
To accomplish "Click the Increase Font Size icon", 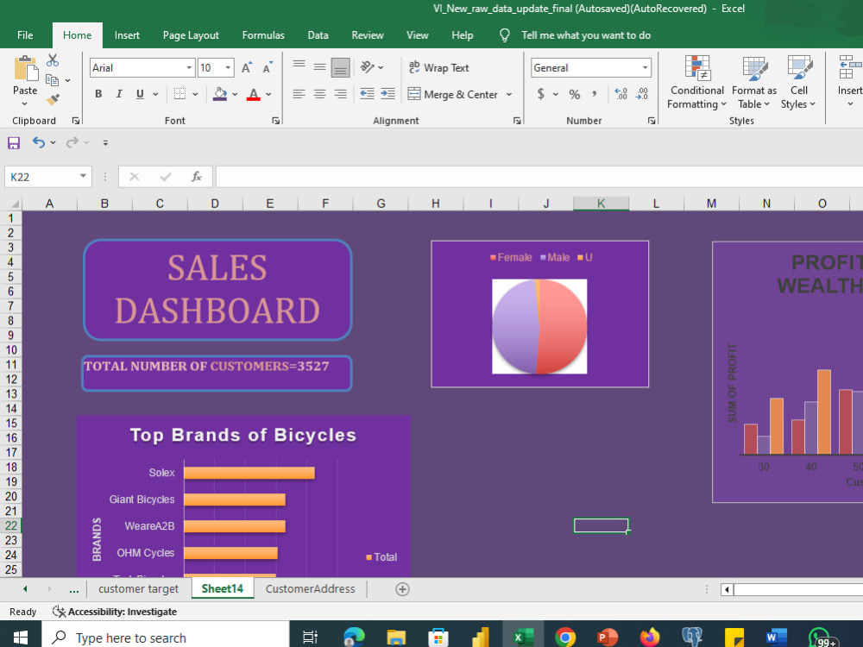I will click(247, 67).
